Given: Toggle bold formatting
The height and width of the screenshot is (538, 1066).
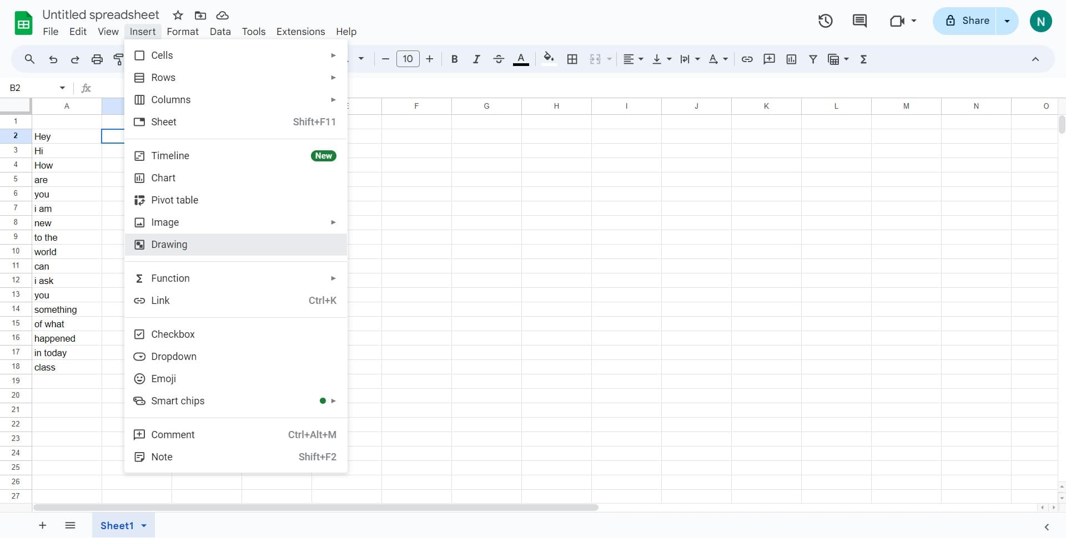Looking at the screenshot, I should [454, 59].
